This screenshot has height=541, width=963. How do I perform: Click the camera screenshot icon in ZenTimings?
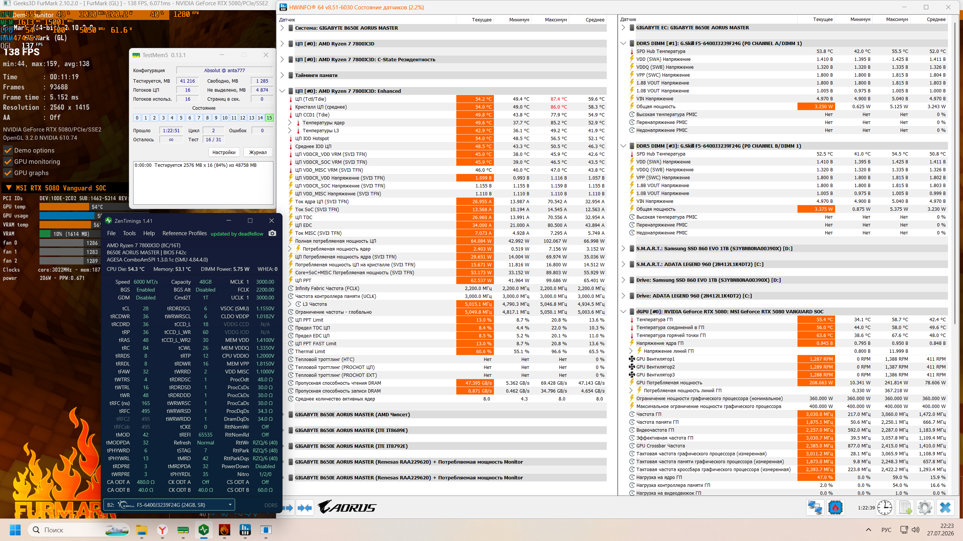pos(272,233)
